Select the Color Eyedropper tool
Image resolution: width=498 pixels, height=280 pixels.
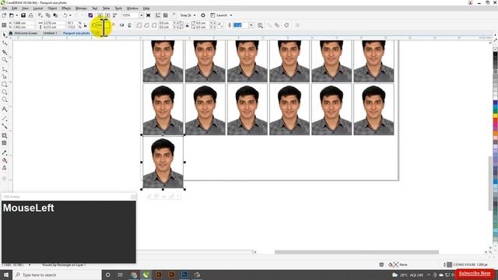(5, 152)
